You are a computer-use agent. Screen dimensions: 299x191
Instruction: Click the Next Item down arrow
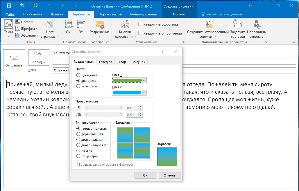click(62, 6)
